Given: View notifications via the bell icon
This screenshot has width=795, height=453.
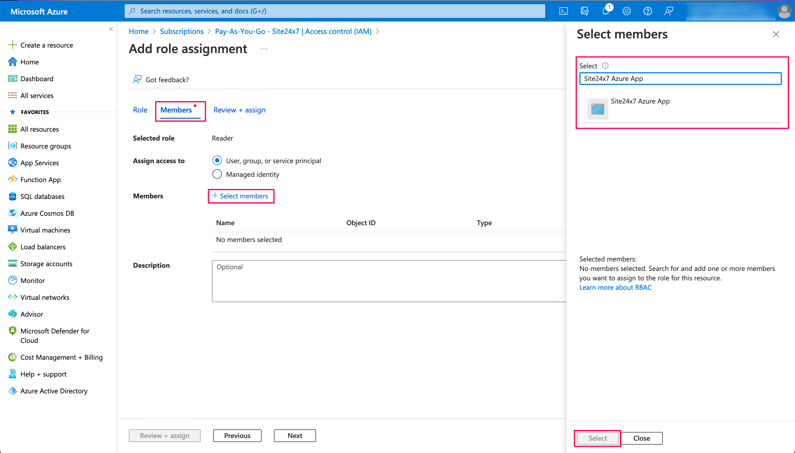Looking at the screenshot, I should pos(605,11).
